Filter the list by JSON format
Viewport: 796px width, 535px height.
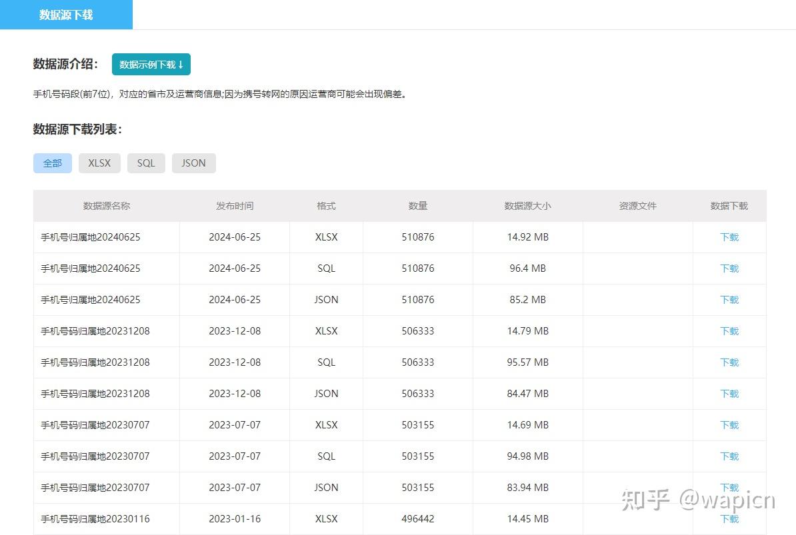click(194, 163)
